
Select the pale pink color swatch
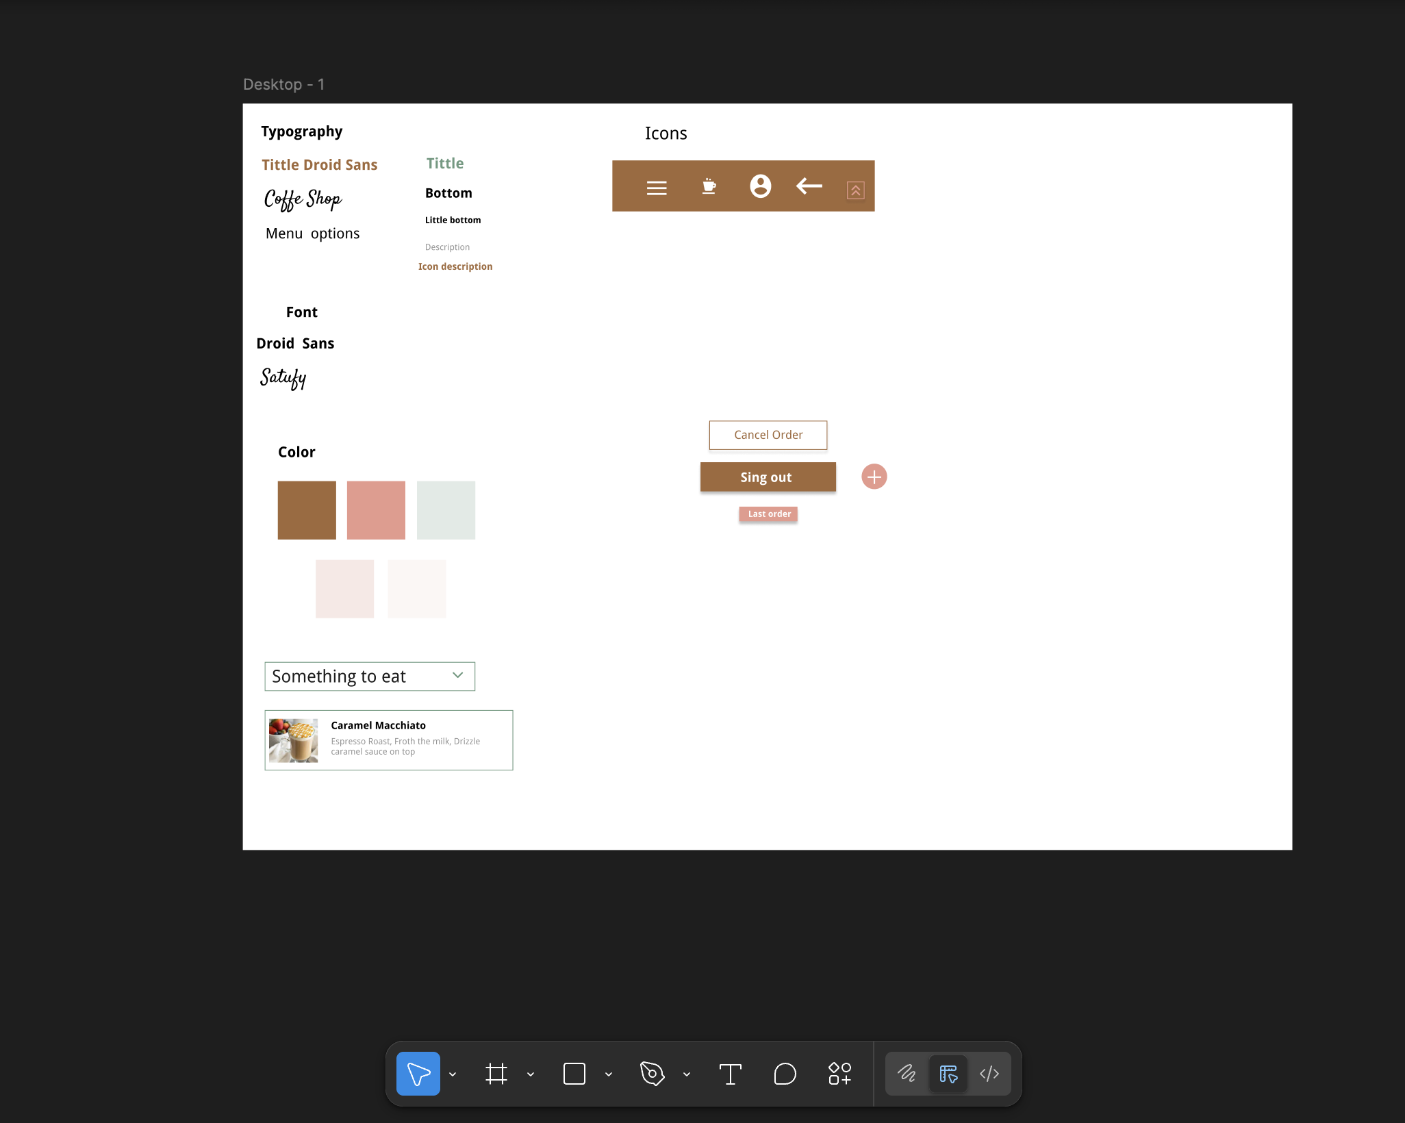344,589
